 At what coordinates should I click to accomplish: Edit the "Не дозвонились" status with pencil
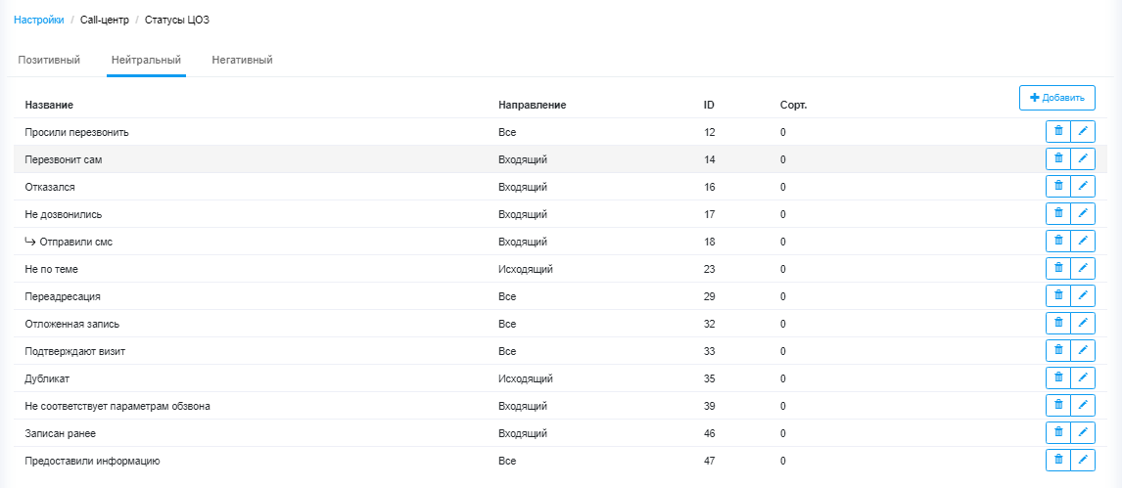point(1083,213)
